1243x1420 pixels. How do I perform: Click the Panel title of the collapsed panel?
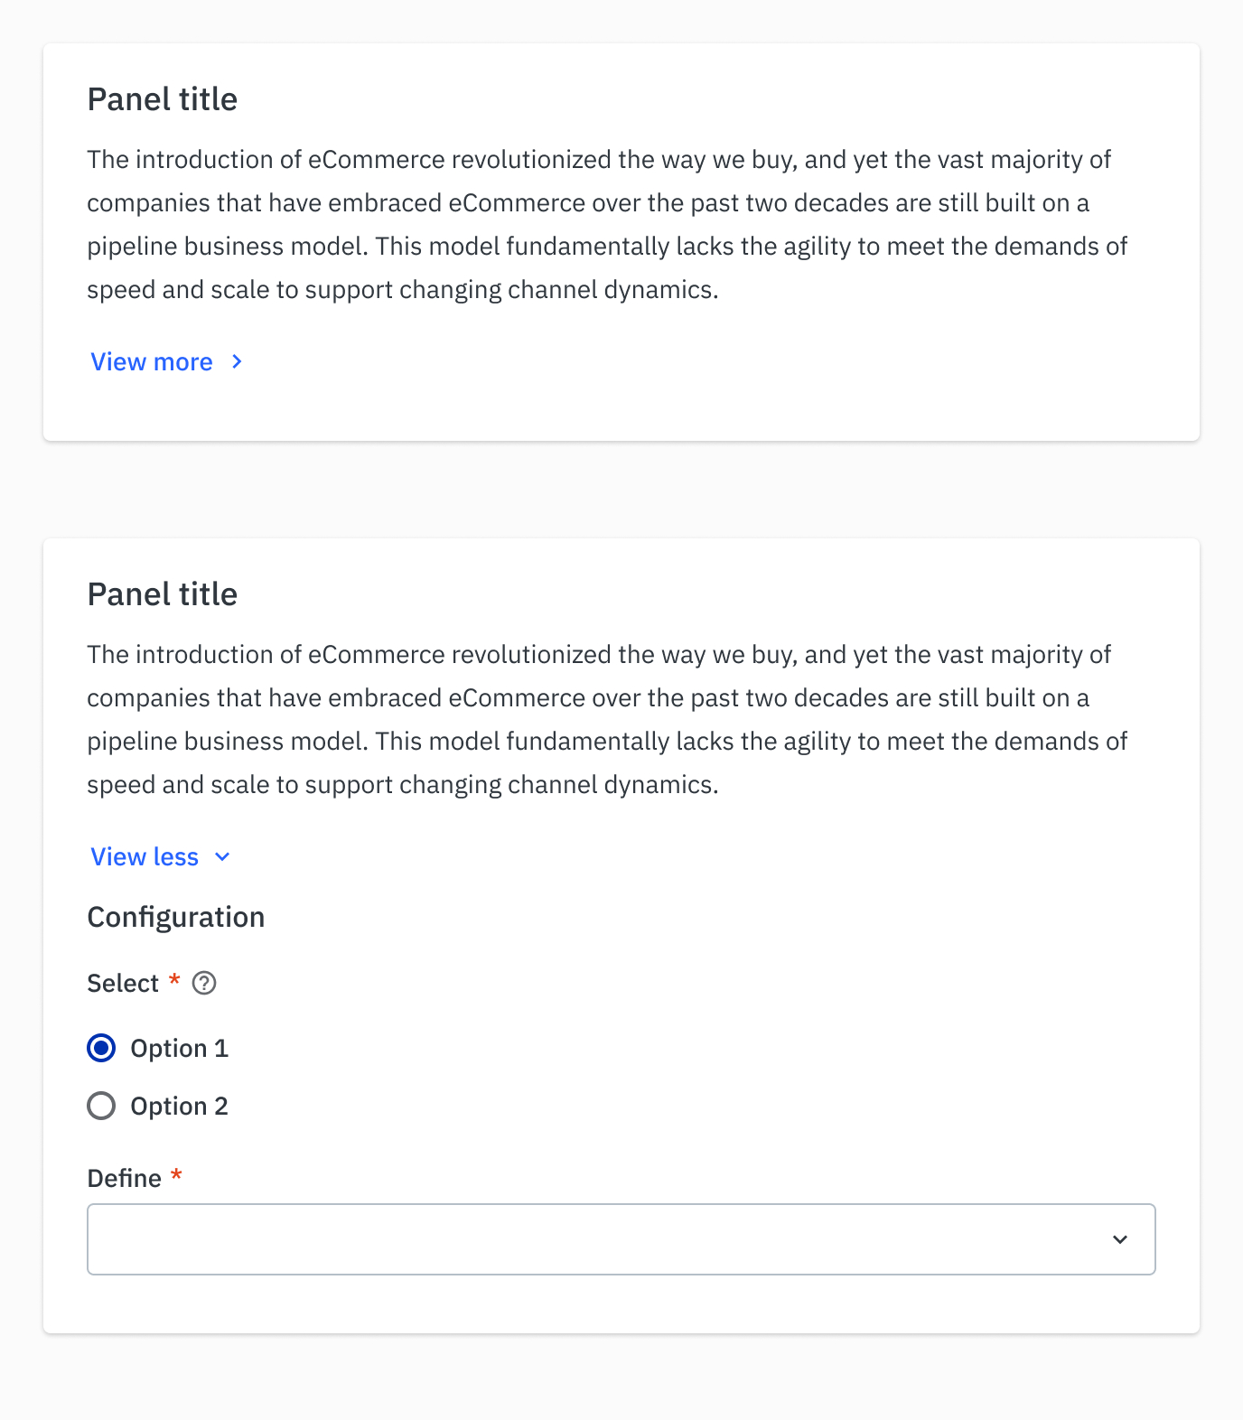coord(163,99)
